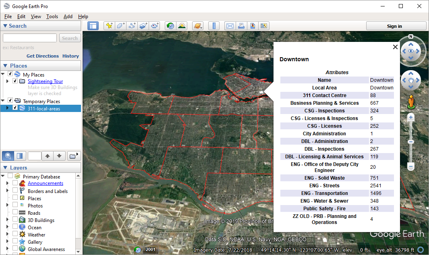The height and width of the screenshot is (255, 429).
Task: Switch between Earth, Sky and planets
Action: (198, 26)
